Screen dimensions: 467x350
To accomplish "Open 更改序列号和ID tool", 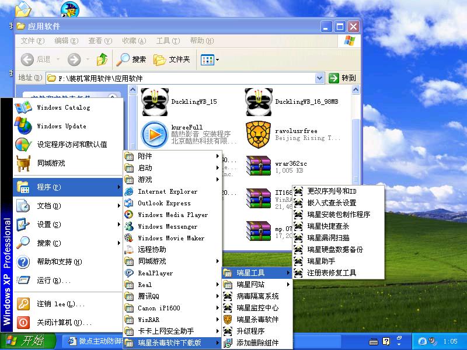I will [339, 191].
